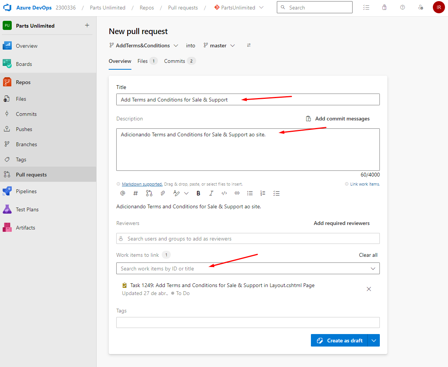Viewport: 448px width, 367px height.
Task: Click Clear all work items
Action: pyautogui.click(x=368, y=255)
